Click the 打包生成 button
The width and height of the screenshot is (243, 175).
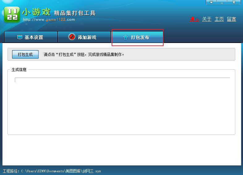coord(25,54)
